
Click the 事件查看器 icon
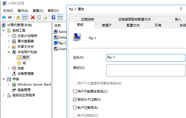[14, 41]
